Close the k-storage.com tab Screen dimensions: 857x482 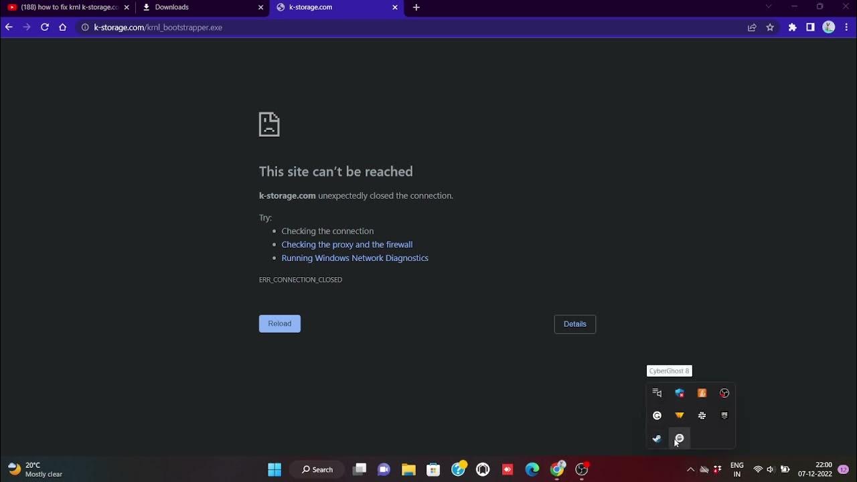(395, 7)
